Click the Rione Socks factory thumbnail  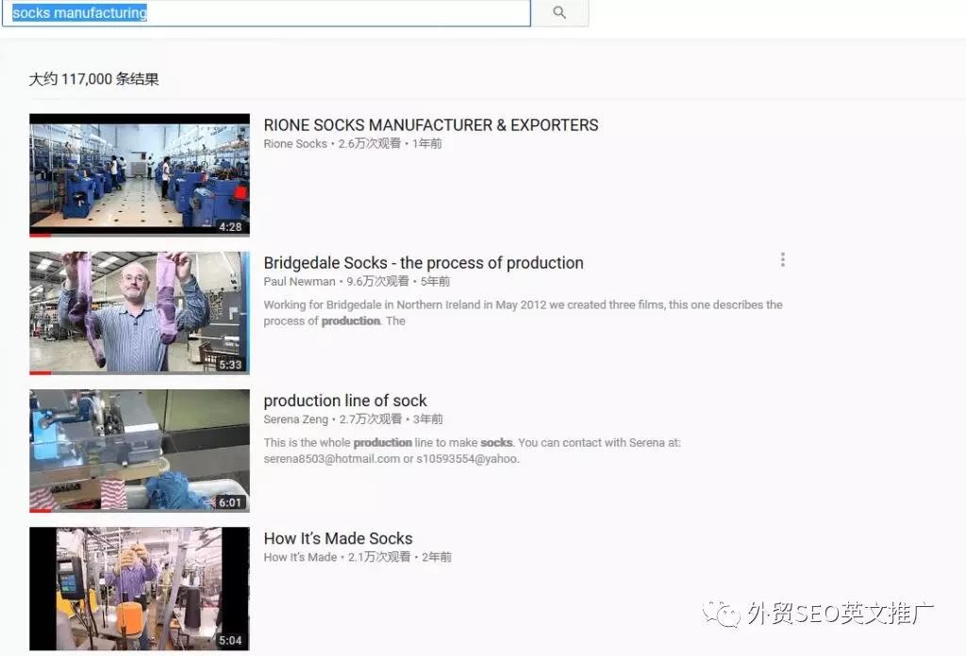point(140,174)
